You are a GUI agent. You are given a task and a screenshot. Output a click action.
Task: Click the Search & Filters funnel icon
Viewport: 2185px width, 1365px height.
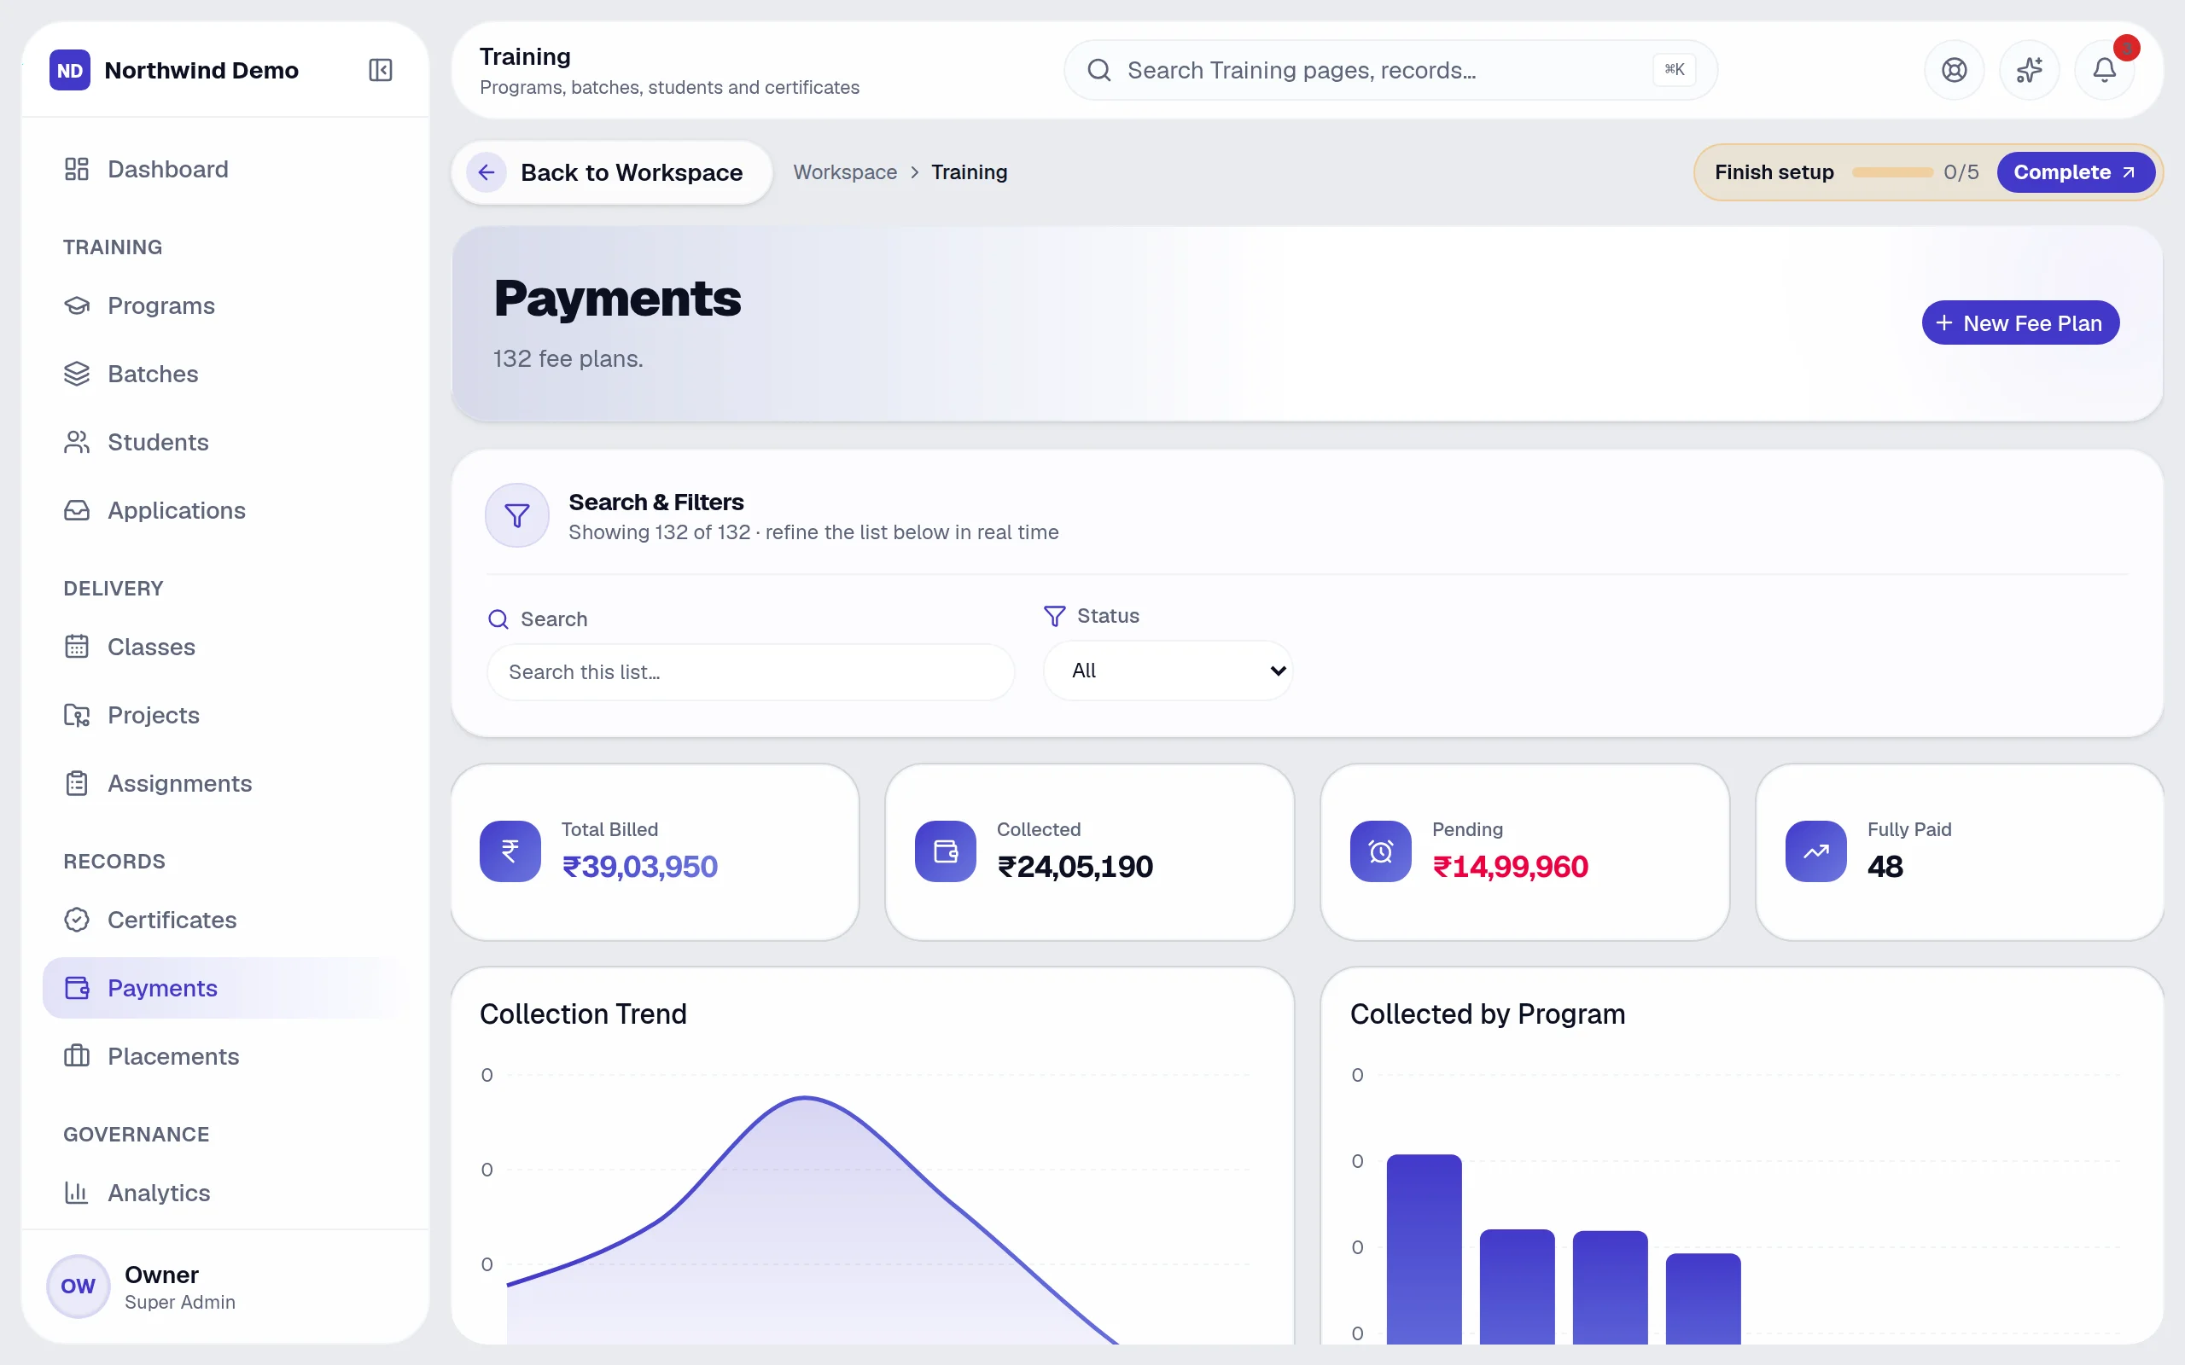point(517,515)
